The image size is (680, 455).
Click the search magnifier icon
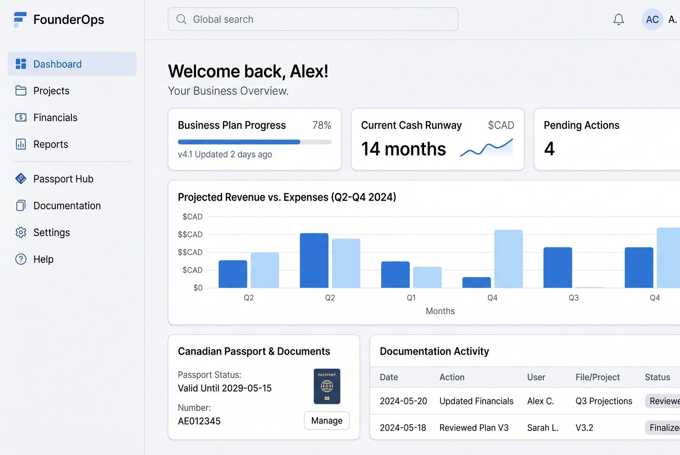pos(181,19)
